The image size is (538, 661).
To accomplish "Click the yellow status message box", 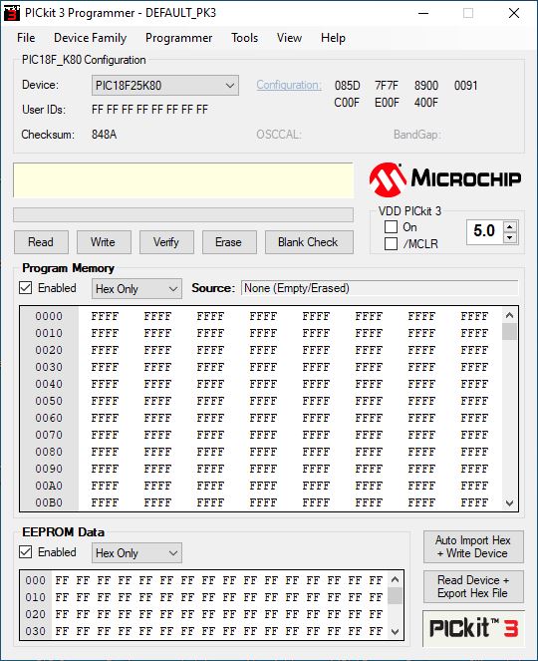I will pos(183,180).
